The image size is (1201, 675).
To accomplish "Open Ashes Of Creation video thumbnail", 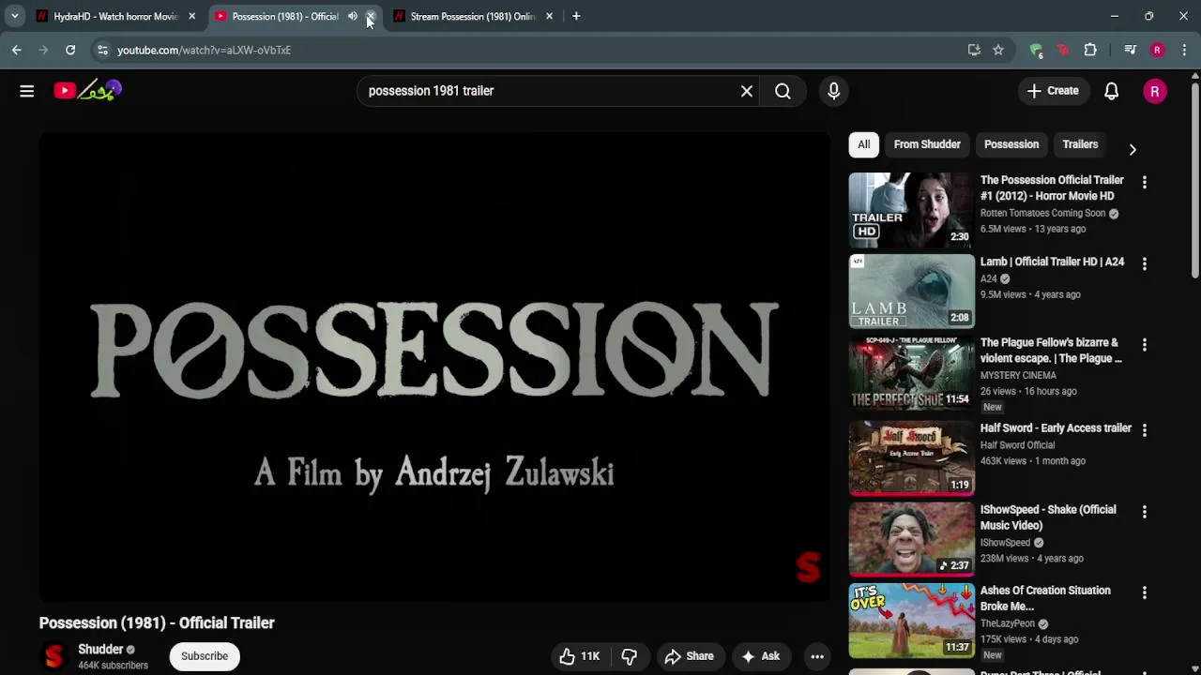I will (912, 621).
